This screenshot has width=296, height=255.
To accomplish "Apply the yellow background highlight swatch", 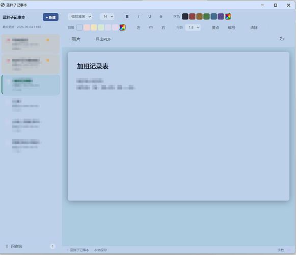I will tap(94, 28).
